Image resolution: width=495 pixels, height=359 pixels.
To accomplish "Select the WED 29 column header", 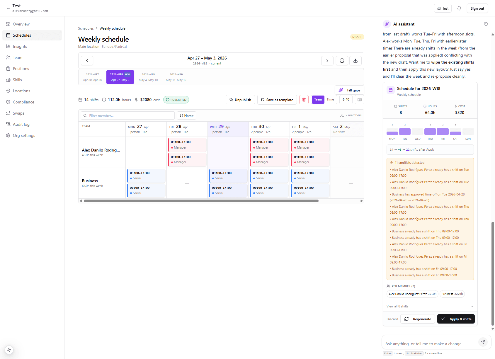I will click(228, 129).
